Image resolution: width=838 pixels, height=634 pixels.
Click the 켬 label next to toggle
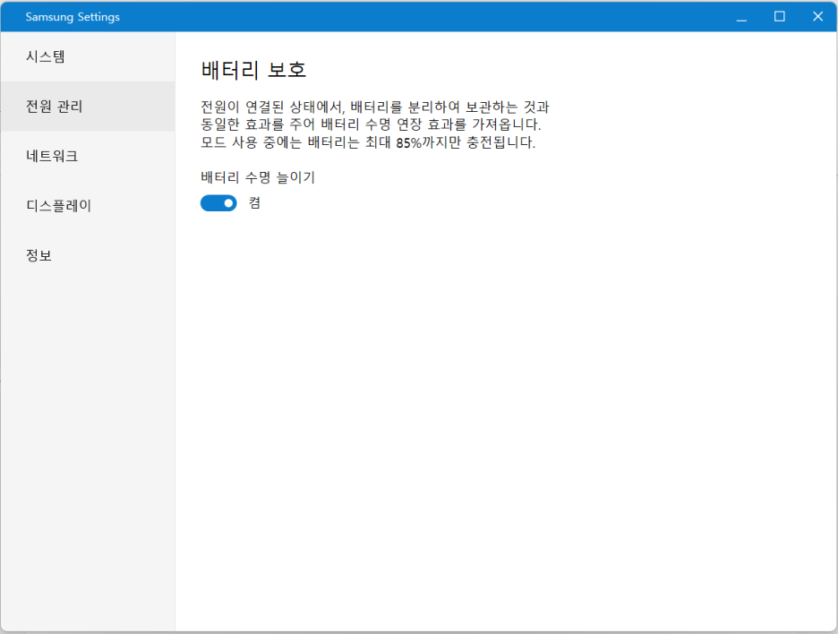[254, 203]
